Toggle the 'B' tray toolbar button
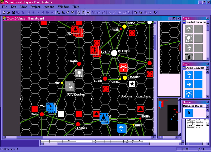 [x=83, y=12]
